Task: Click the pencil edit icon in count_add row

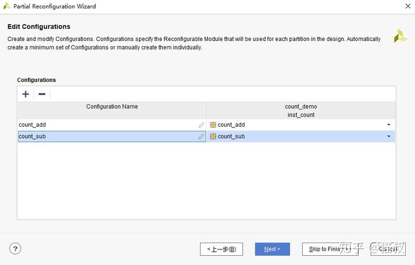Action: click(201, 125)
